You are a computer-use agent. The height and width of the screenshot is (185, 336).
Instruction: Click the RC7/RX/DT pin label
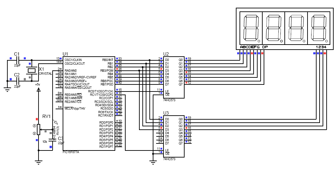pos(106,116)
